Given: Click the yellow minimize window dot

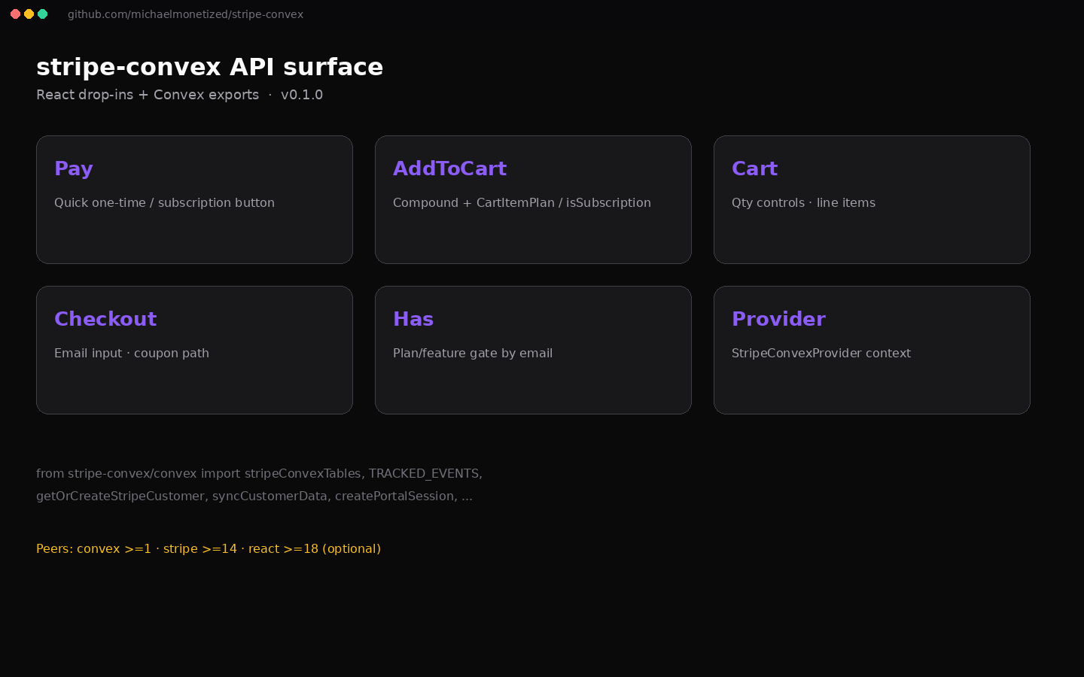Looking at the screenshot, I should pyautogui.click(x=29, y=14).
